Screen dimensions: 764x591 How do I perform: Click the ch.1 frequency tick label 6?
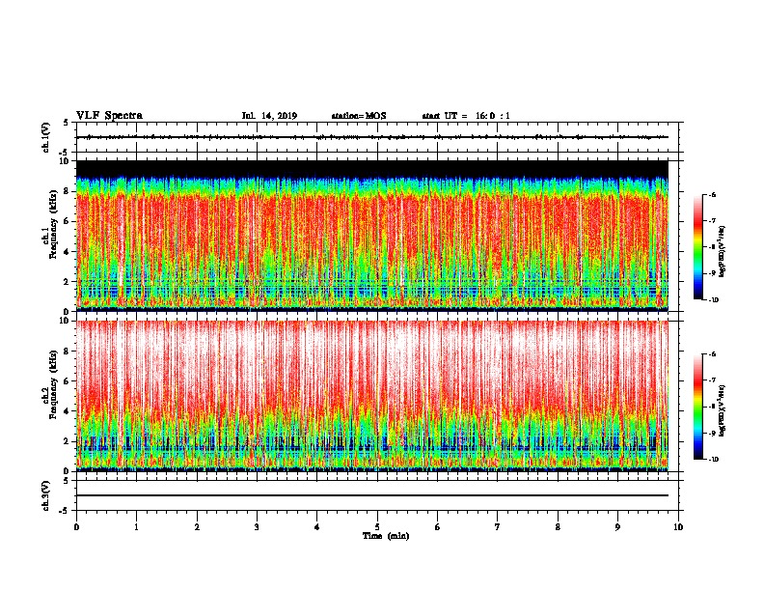[68, 221]
